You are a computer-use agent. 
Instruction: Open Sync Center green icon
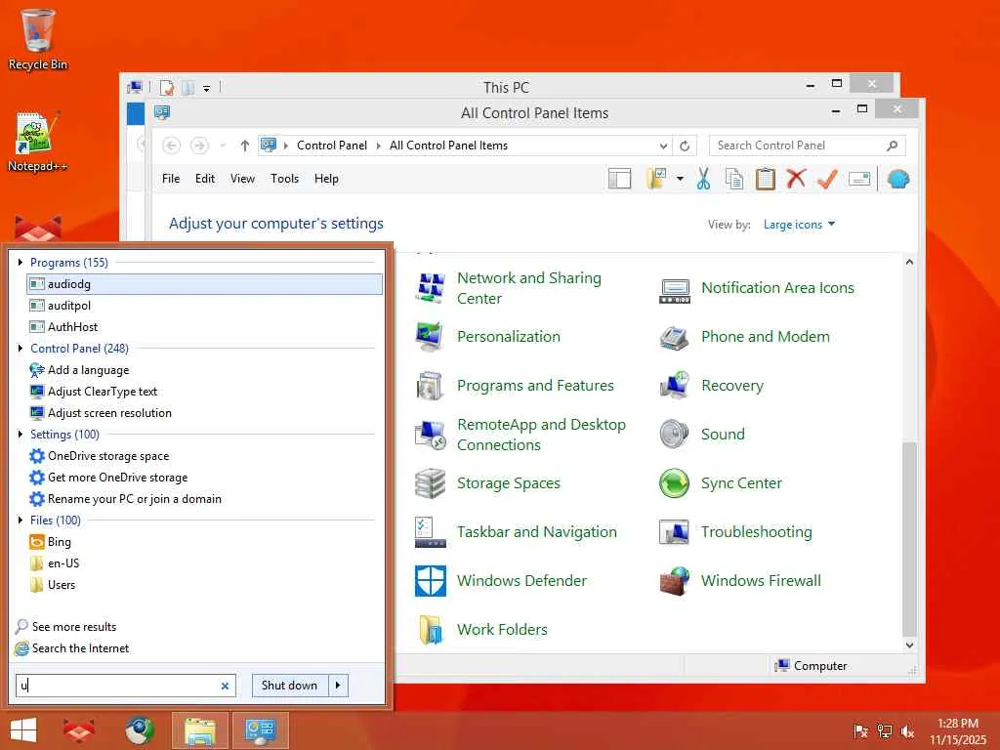point(674,482)
